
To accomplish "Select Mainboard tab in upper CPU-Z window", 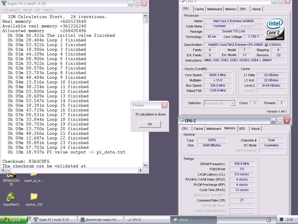I will pyautogui.click(x=214, y=9).
